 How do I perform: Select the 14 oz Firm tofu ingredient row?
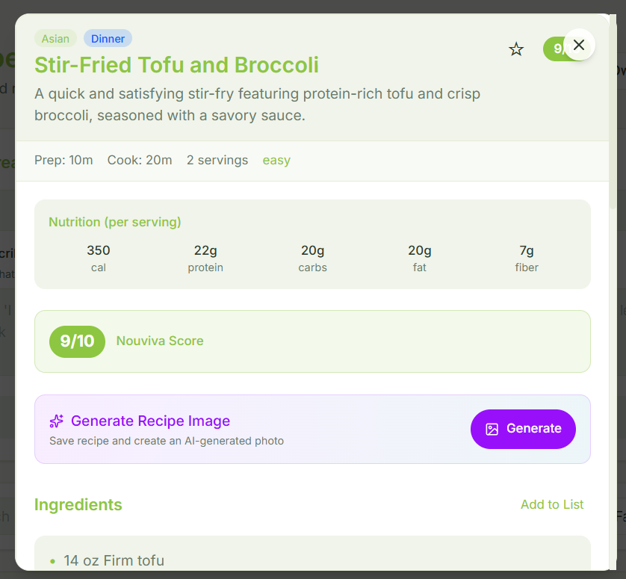114,560
